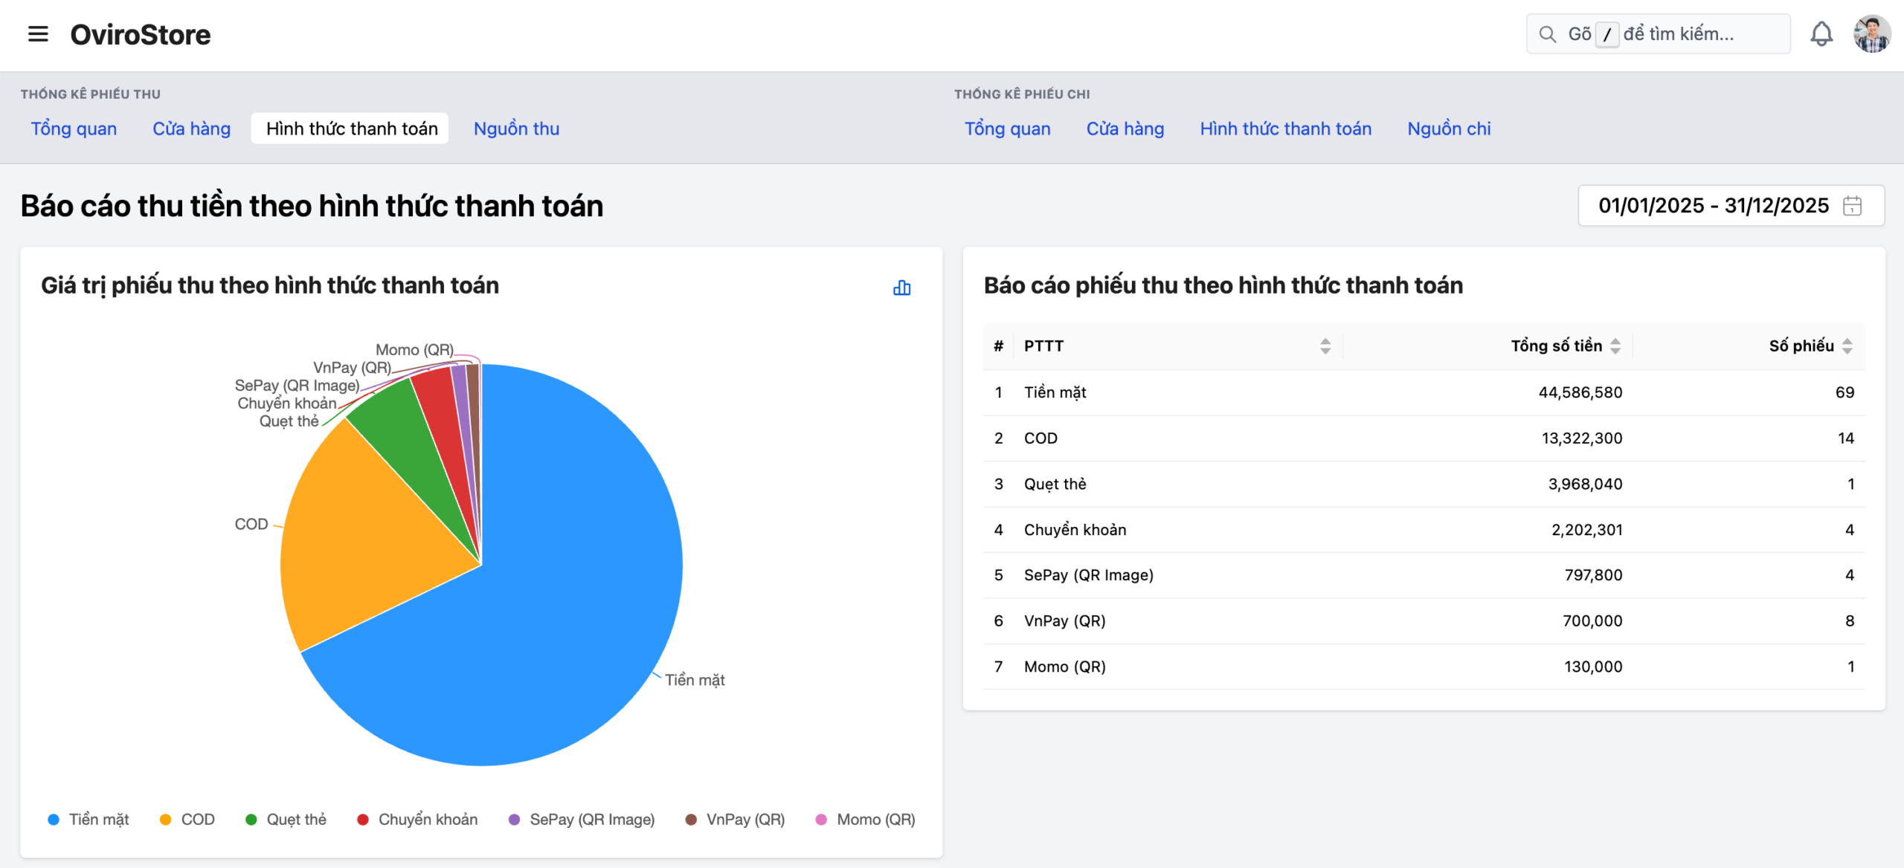
Task: Click the calendar icon in date range
Action: click(1852, 206)
